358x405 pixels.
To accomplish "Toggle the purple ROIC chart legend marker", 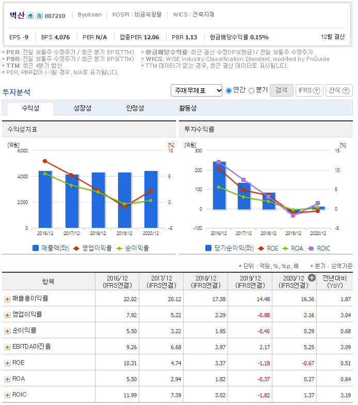I will click(x=311, y=248).
